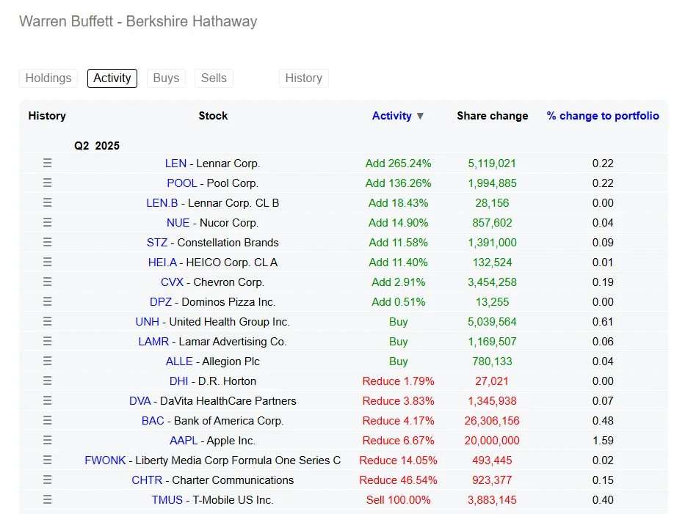Open the POOL ticker link

pos(182,183)
